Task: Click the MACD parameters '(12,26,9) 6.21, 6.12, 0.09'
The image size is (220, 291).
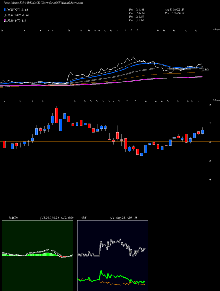Action: pos(57,218)
